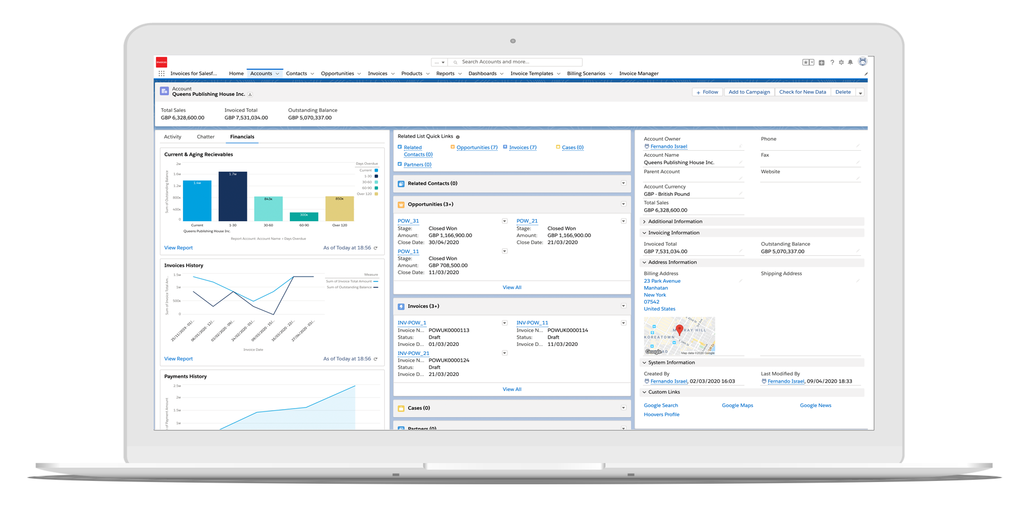The height and width of the screenshot is (508, 1017).
Task: Click the Search Accounts and more field
Action: (x=520, y=62)
